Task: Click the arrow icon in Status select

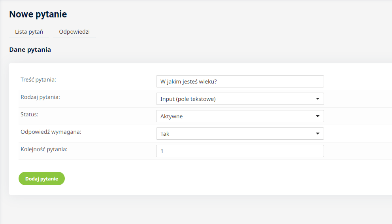Action: (x=318, y=116)
